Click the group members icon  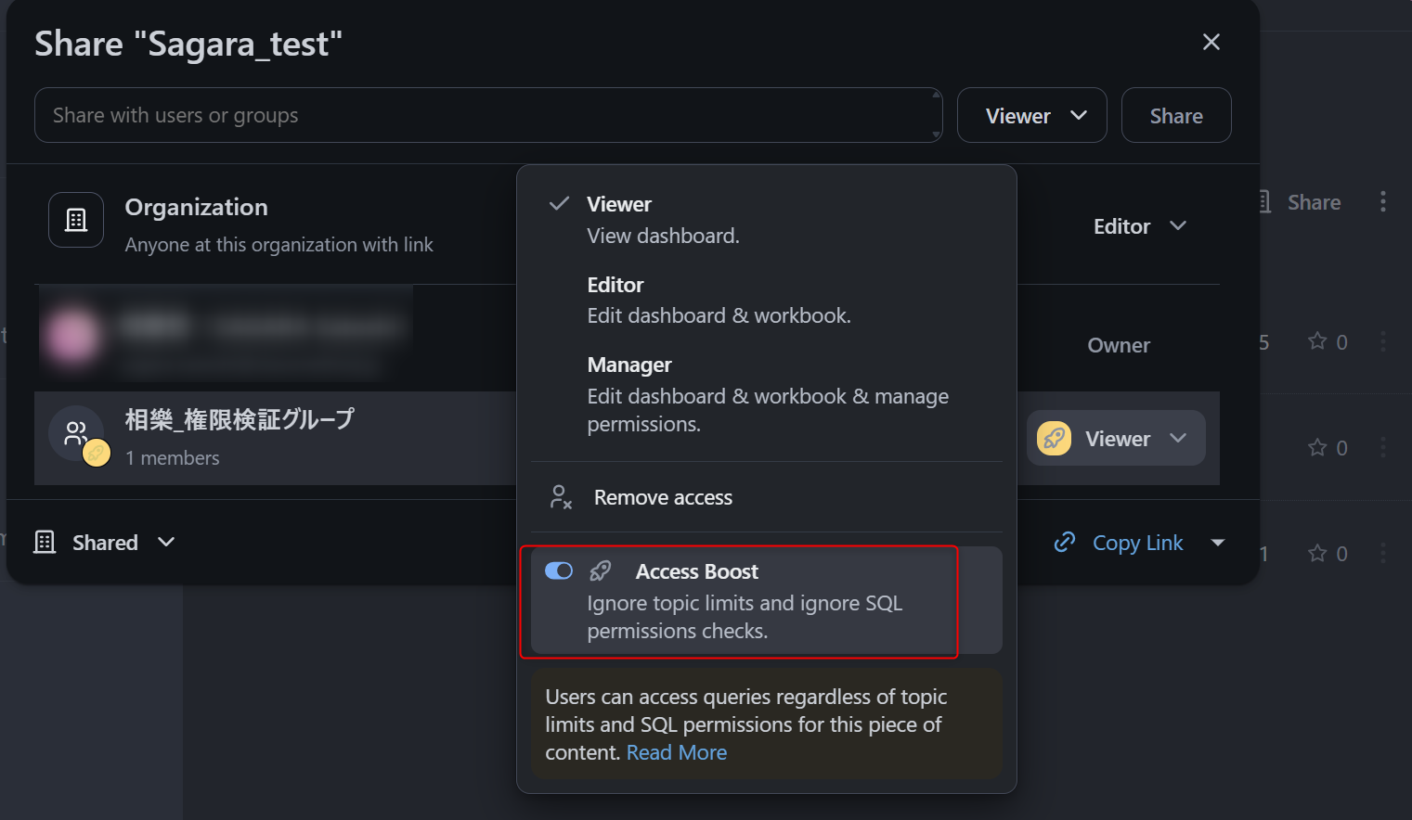coord(76,432)
